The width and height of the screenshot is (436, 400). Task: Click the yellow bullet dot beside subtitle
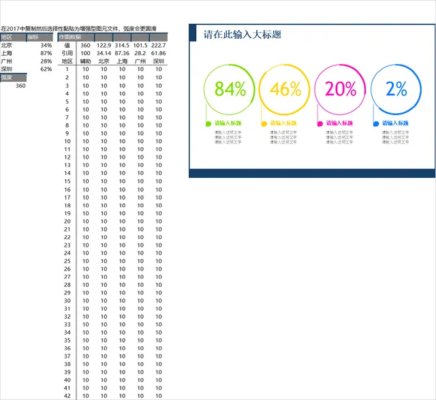point(264,124)
